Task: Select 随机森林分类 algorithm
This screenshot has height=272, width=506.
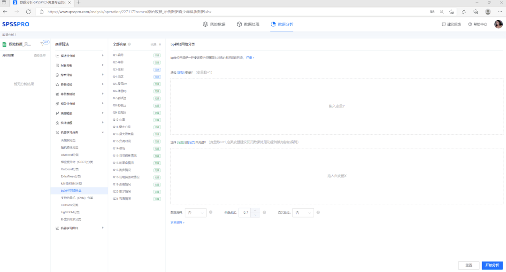Action: 69,148
